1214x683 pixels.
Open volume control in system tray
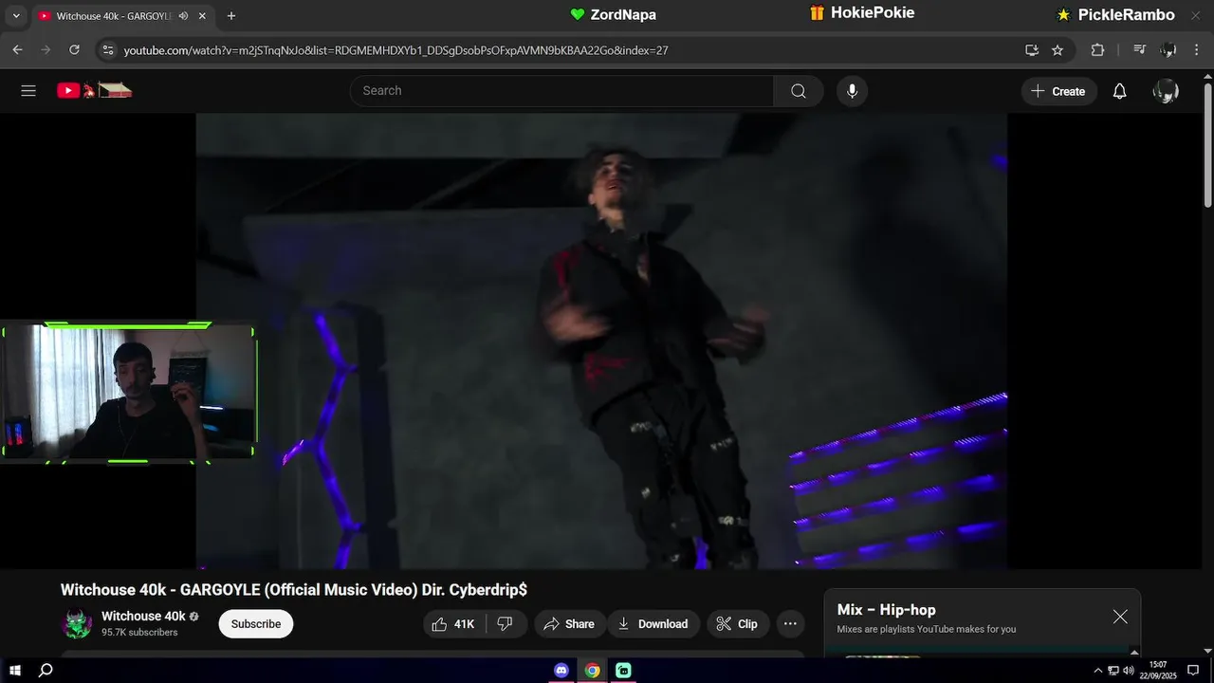pos(1129,671)
